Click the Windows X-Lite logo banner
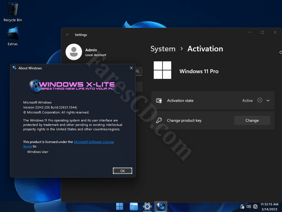 pyautogui.click(x=72, y=86)
